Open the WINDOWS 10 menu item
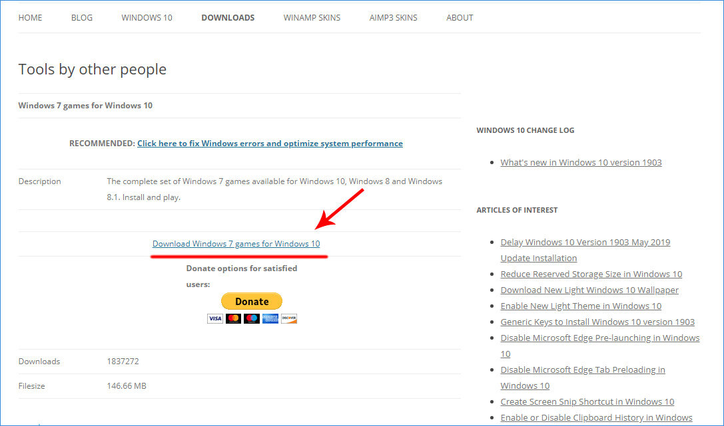Screen dimensions: 724x426 147,17
